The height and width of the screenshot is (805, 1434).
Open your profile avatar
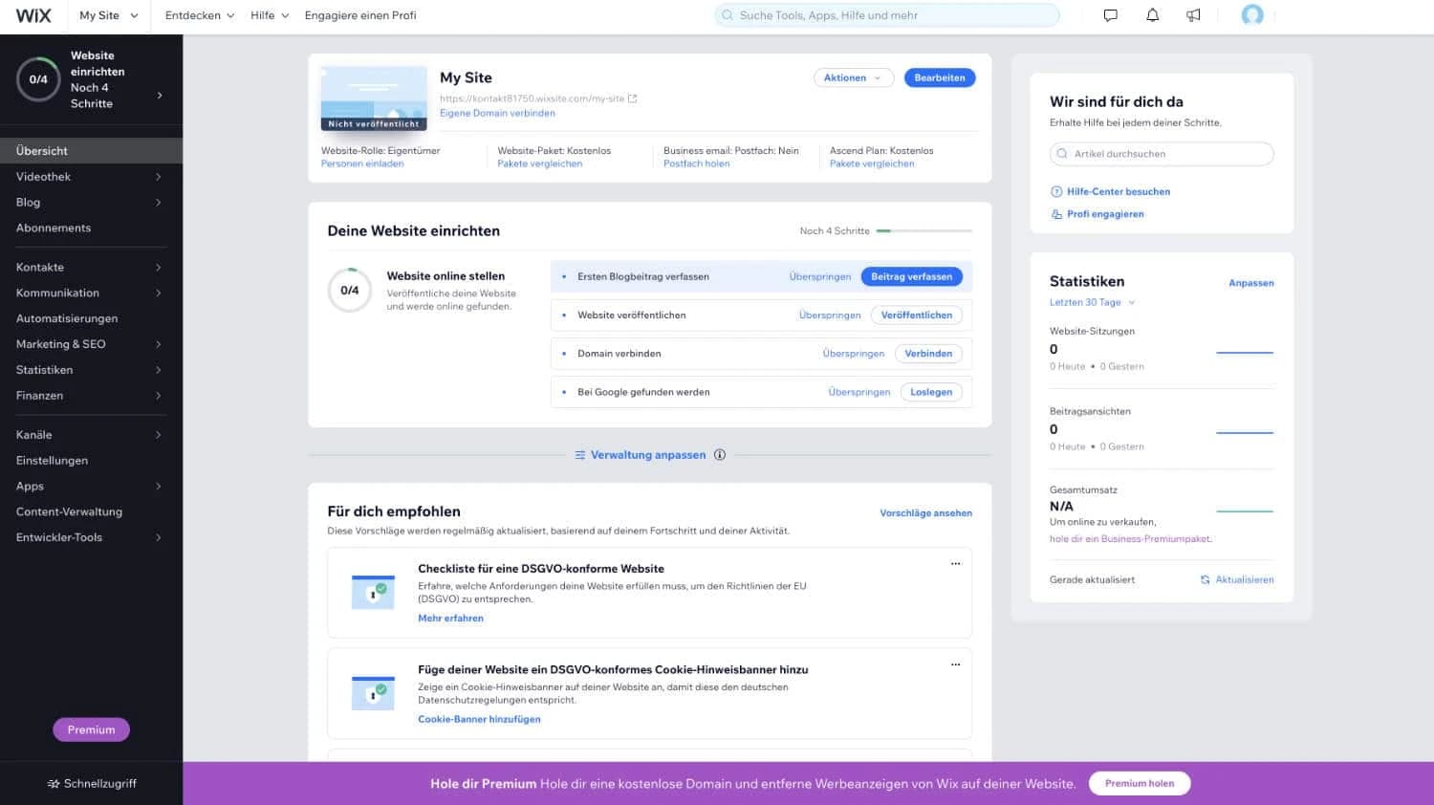click(x=1252, y=14)
